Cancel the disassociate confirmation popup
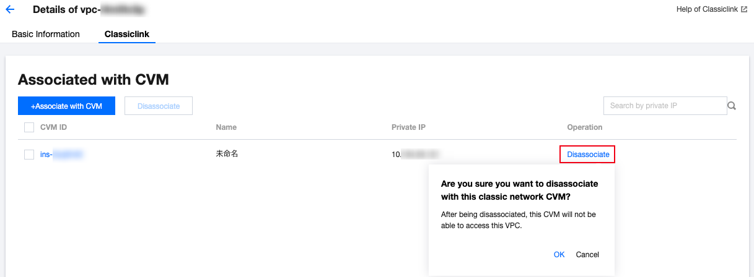 click(587, 255)
